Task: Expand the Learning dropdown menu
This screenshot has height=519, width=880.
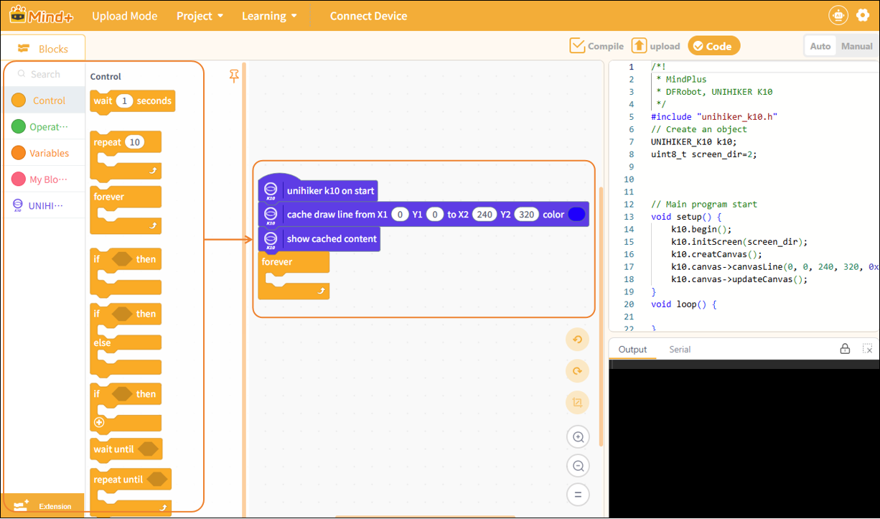Action: coord(269,16)
